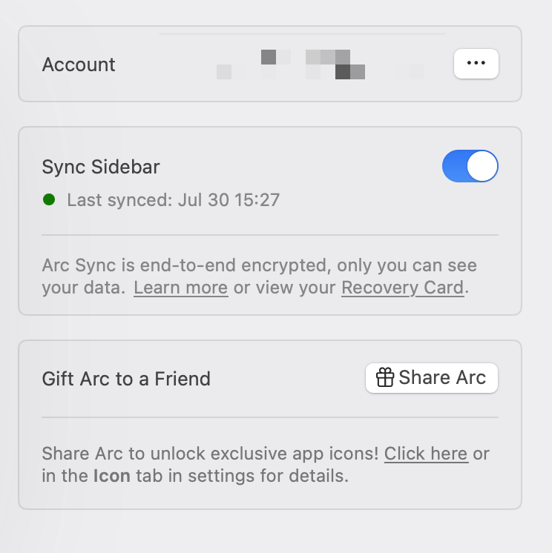Screen dimensions: 552x553
Task: Open the Account three-dots options menu
Action: point(476,64)
